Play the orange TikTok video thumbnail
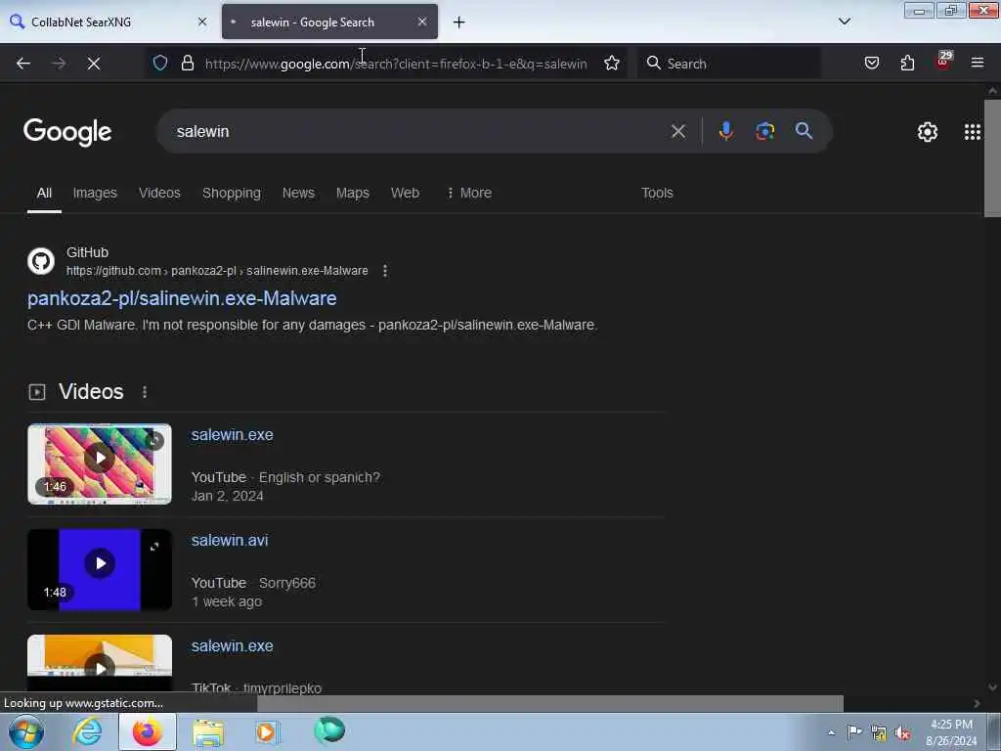Viewport: 1001px width, 751px height. pos(100,663)
